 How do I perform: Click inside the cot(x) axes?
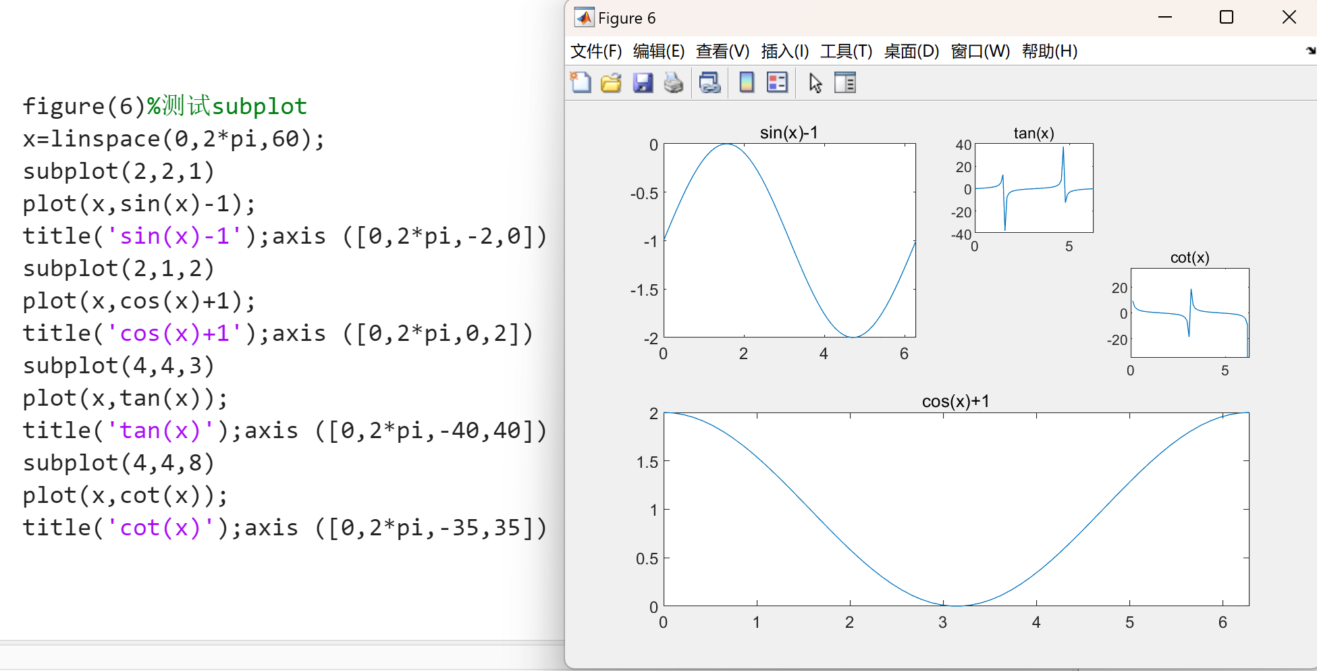click(1189, 313)
